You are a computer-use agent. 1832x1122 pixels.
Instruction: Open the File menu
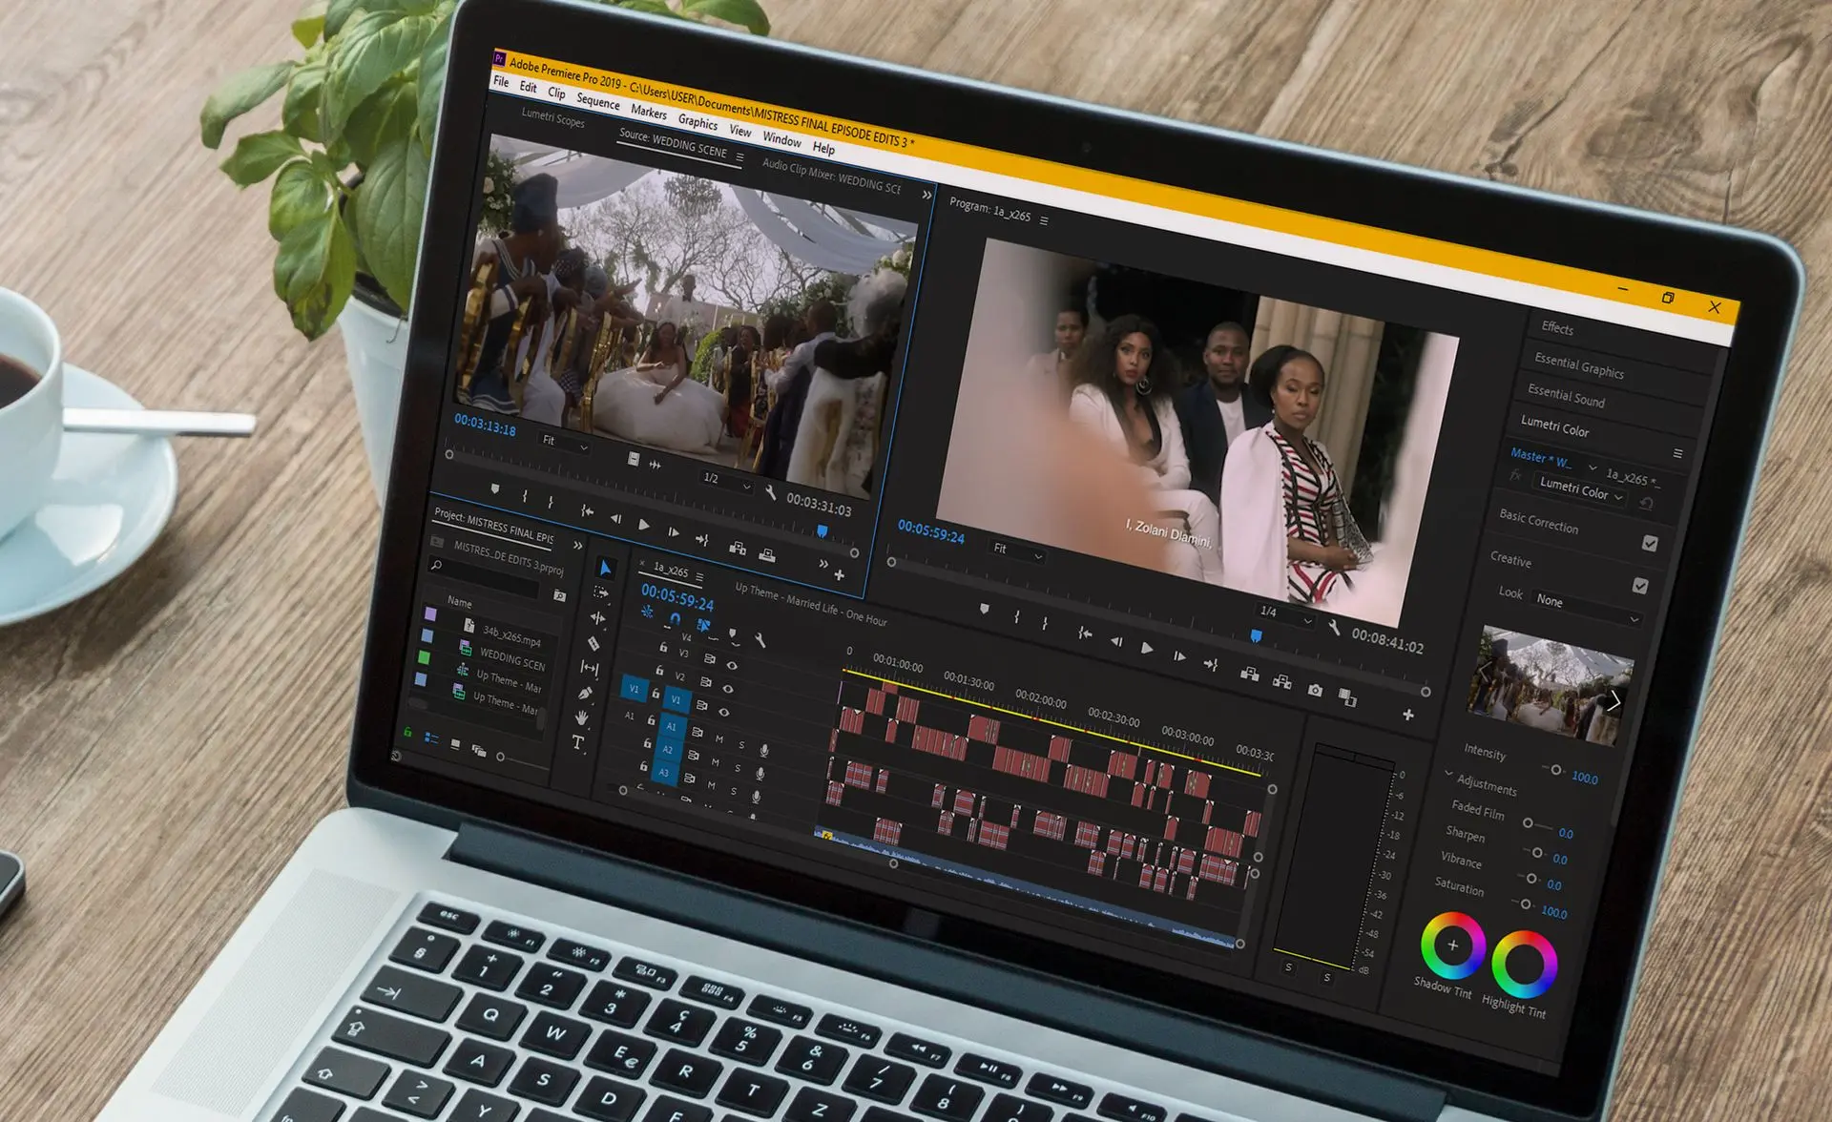point(501,81)
